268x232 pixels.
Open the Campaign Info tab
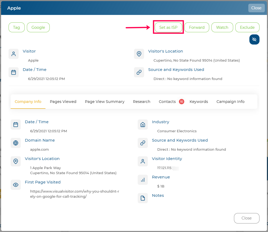[231, 102]
